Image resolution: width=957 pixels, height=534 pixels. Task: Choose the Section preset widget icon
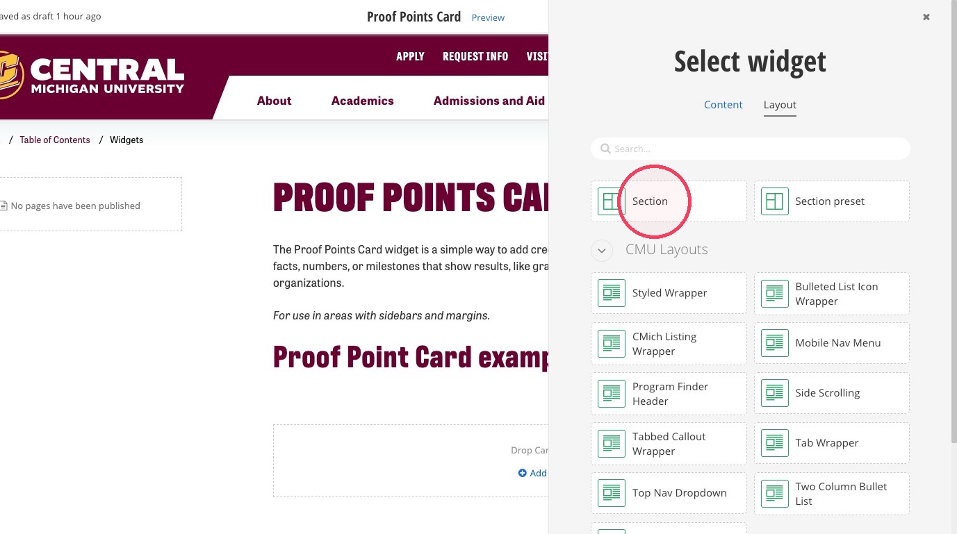click(775, 201)
